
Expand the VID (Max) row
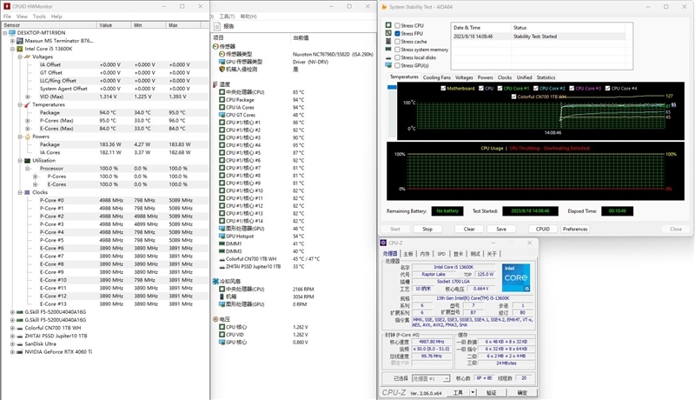(x=28, y=97)
